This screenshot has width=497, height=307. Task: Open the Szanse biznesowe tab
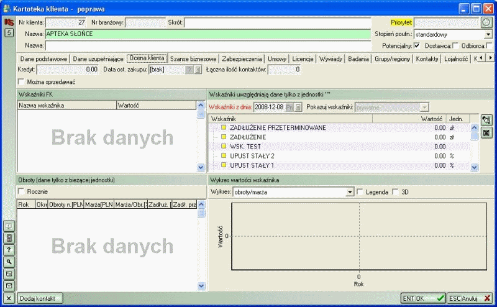pos(193,58)
